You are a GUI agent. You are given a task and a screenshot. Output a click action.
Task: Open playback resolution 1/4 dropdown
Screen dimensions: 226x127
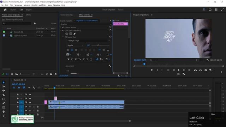[200, 60]
